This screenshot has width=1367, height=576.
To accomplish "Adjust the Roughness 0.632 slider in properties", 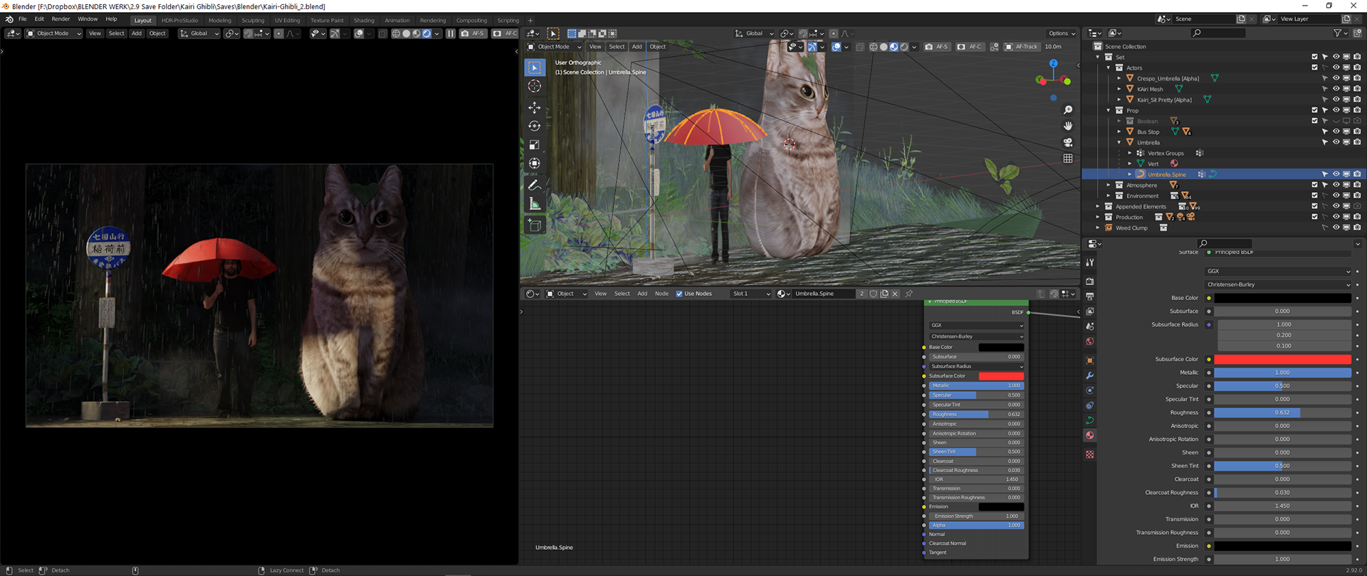I will point(1282,412).
